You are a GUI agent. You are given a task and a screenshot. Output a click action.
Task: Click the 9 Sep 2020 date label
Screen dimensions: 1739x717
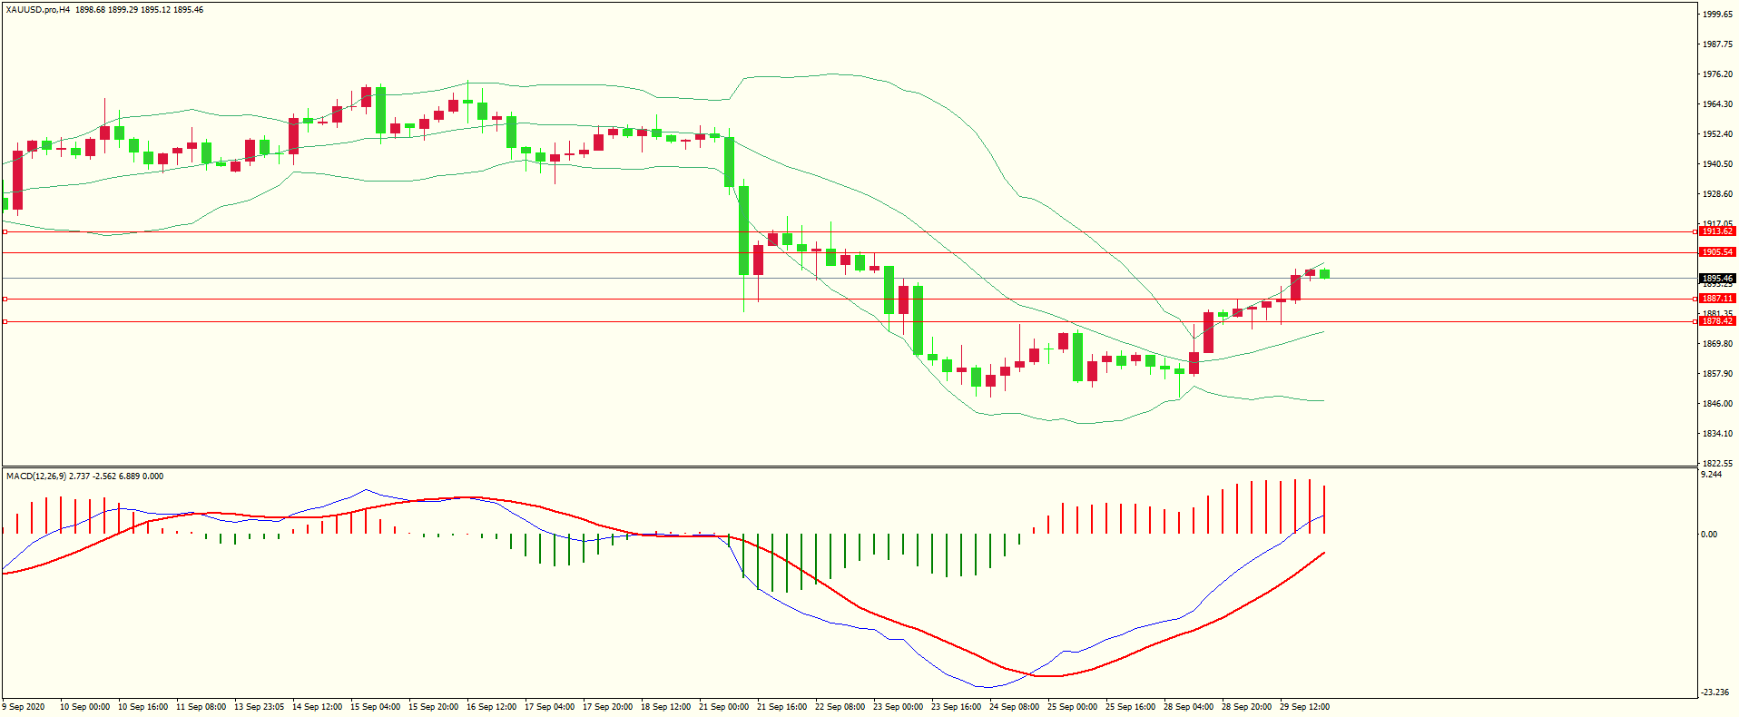[x=24, y=707]
